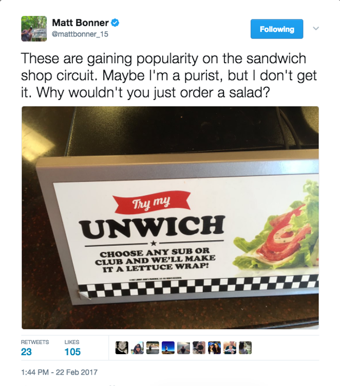Select the seventh liker avatar
Screen dimensions: 340x386
tap(214, 348)
